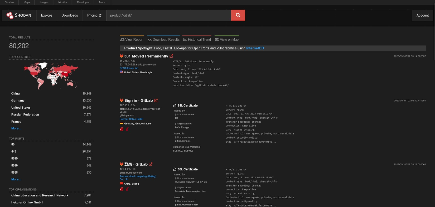435x207 pixels.
Task: Click Hetzner Online GmbH link under gitlab.purin.at
Action: point(131,119)
